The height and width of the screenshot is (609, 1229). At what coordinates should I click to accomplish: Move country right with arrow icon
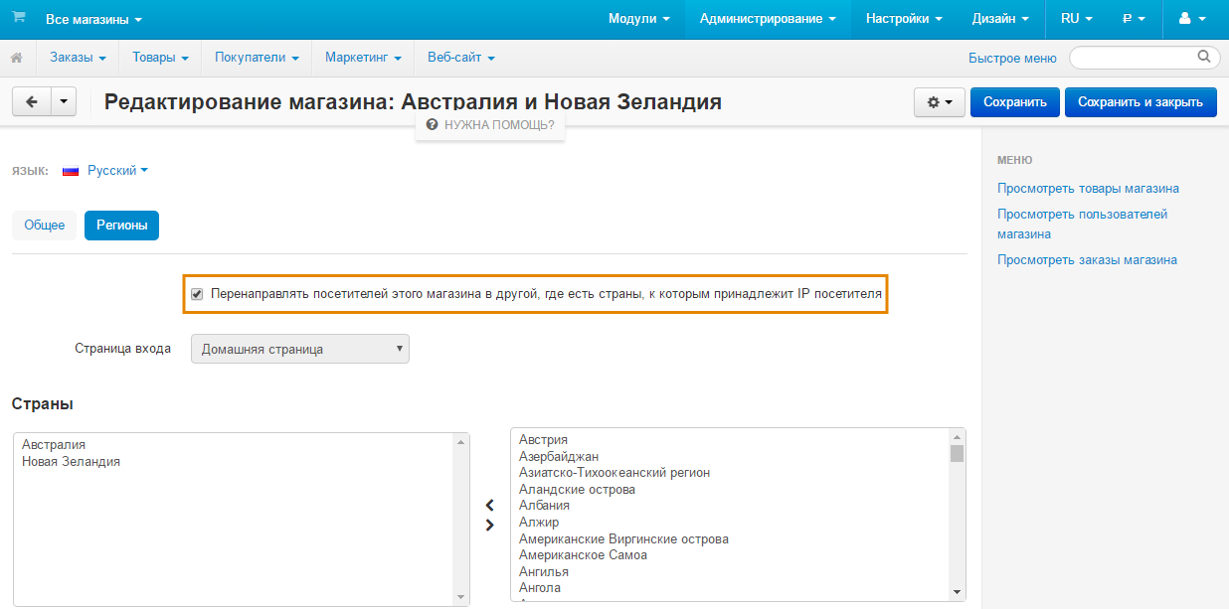(489, 526)
